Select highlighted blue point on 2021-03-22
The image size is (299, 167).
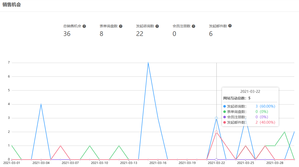click(x=216, y=118)
